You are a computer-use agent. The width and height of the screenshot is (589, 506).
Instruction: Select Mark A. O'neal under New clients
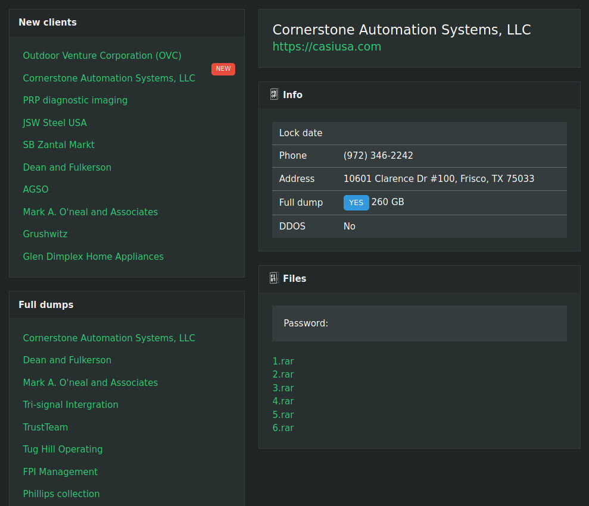[x=91, y=212]
